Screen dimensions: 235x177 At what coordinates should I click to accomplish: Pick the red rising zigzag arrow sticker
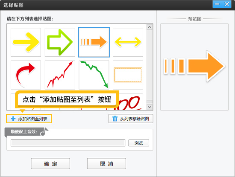pos(60,75)
